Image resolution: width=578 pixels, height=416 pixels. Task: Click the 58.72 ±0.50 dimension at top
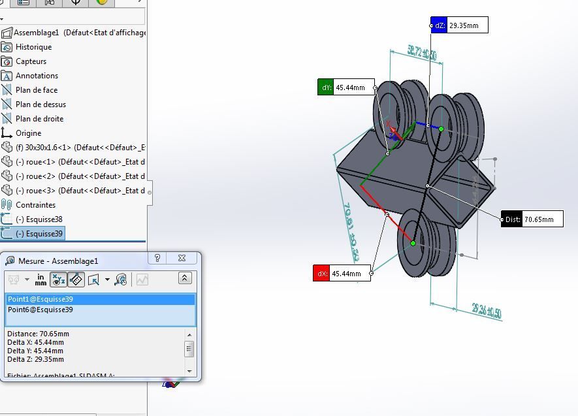[x=422, y=52]
